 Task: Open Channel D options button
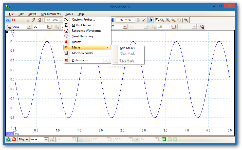154,27
